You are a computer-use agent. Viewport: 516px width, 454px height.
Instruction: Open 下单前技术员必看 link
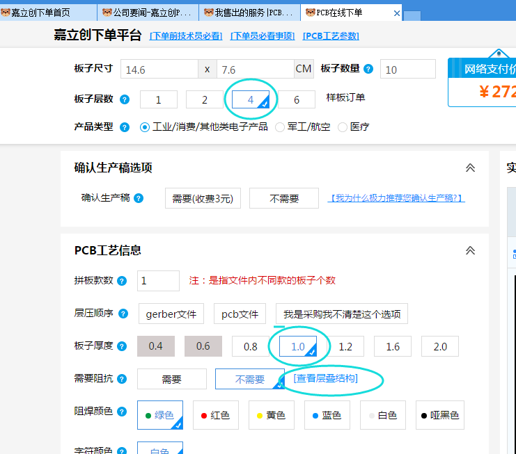(186, 36)
